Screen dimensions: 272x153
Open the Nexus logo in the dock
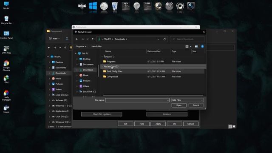tap(82, 6)
